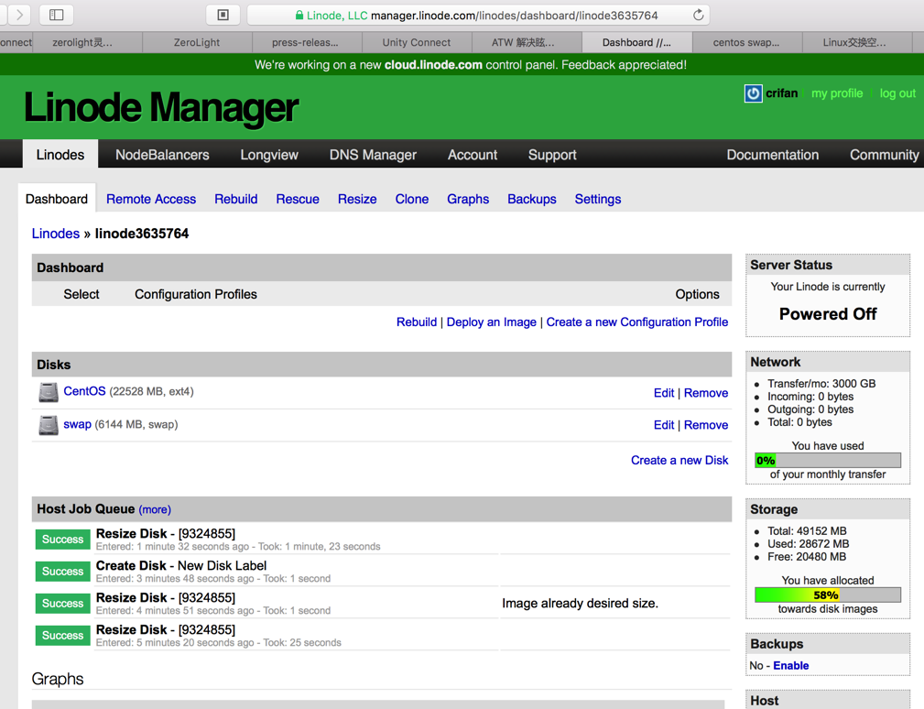Open the Backups sub-tab
This screenshot has height=709, width=924.
(x=532, y=199)
